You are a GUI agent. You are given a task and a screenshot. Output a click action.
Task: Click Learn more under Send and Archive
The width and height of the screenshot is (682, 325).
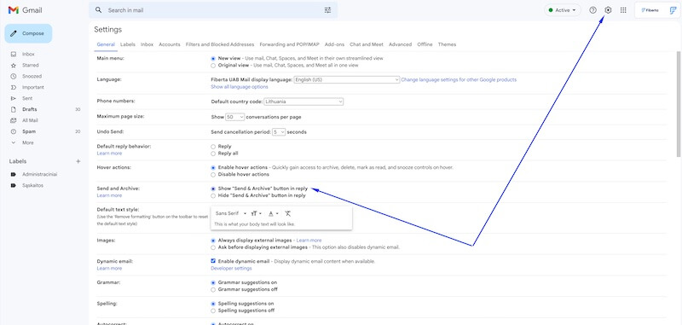[x=109, y=196]
